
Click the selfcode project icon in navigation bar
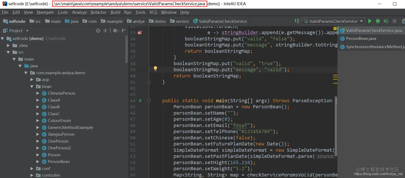coord(5,21)
